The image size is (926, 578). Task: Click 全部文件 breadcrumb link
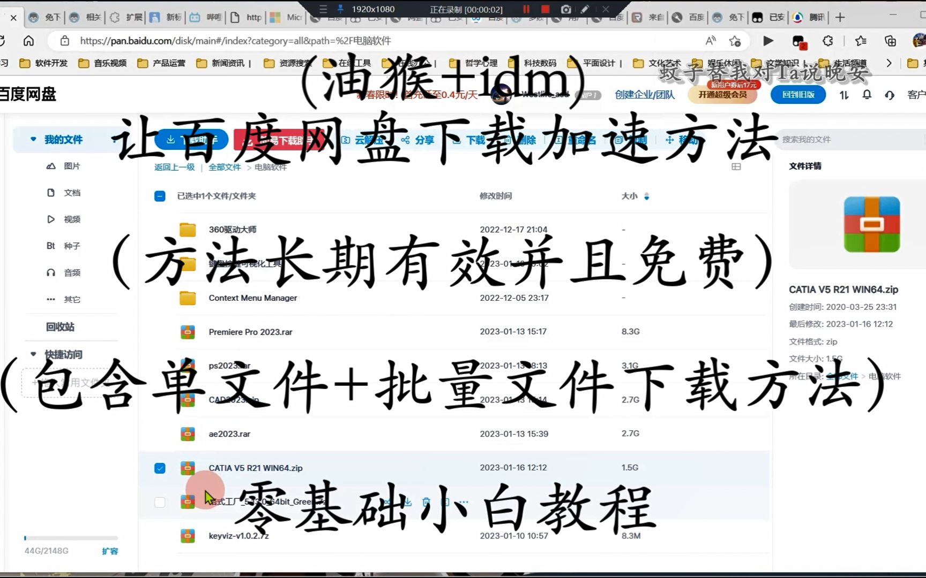(x=225, y=167)
